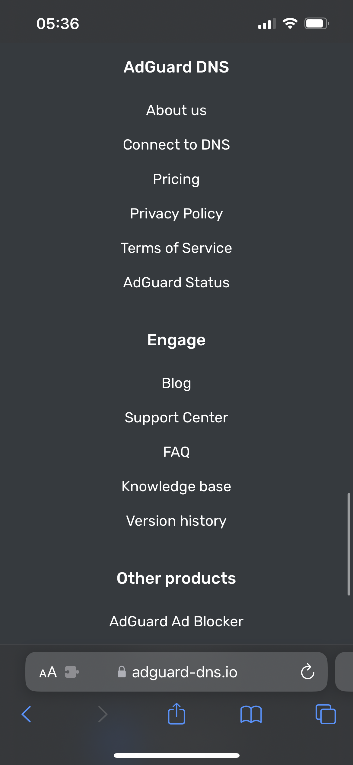
Task: Open the page text size menu via AA
Action: pos(48,672)
